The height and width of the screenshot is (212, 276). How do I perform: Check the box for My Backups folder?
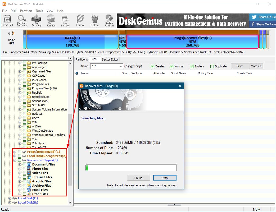click(24, 63)
